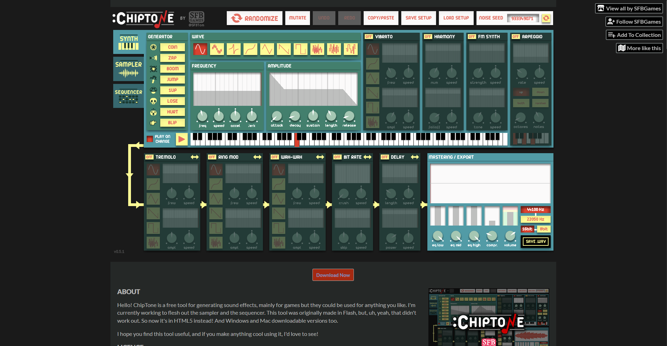Image resolution: width=667 pixels, height=346 pixels.
Task: Pick the triangle wave shape
Action: [x=267, y=49]
